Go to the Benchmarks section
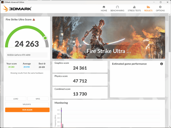 117,9
